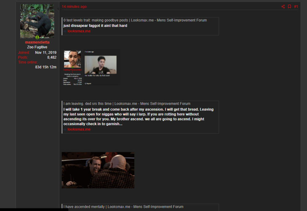Open 'I have ascended mentally' thread link
The width and height of the screenshot is (307, 211).
click(x=123, y=207)
